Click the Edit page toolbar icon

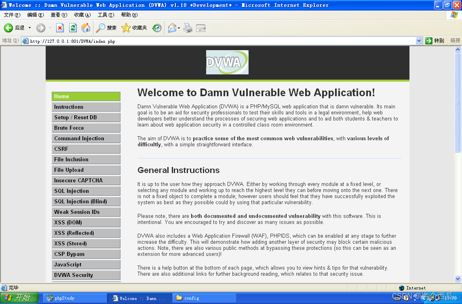pyautogui.click(x=200, y=28)
